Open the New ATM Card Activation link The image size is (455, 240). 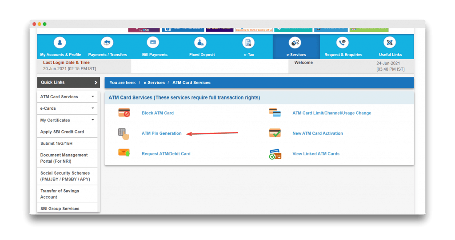click(x=317, y=133)
